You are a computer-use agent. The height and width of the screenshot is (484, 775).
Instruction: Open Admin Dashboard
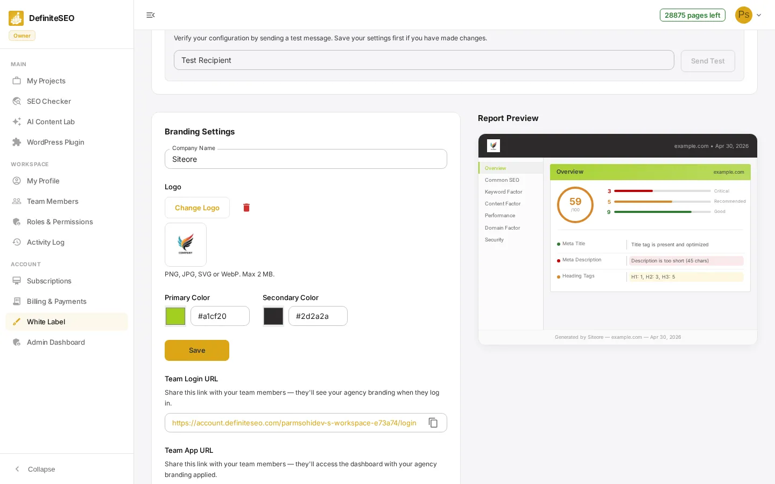tap(67, 342)
